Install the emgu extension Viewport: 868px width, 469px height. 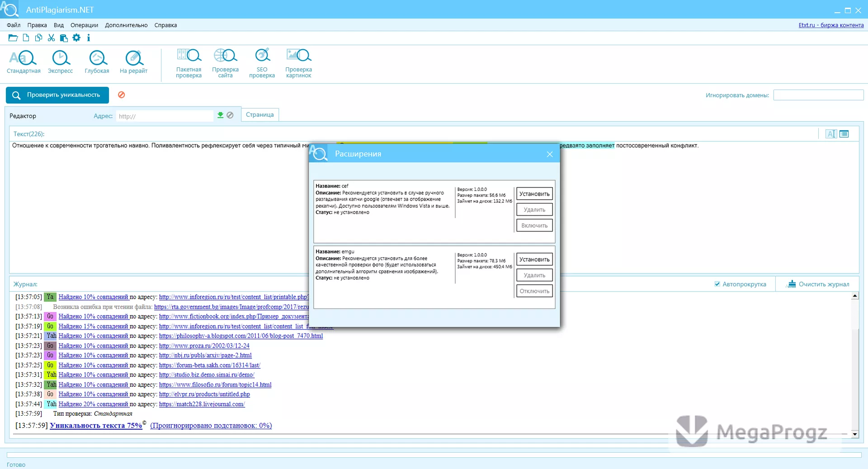(534, 259)
